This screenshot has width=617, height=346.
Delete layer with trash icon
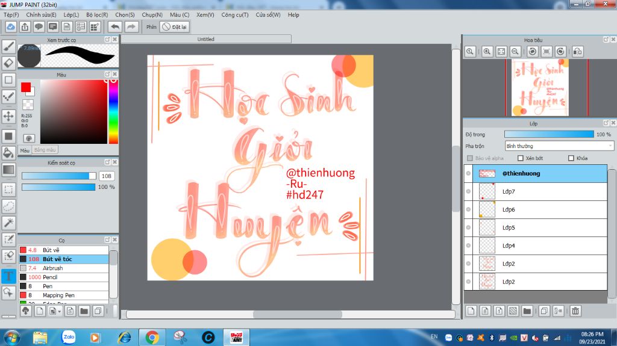575,311
